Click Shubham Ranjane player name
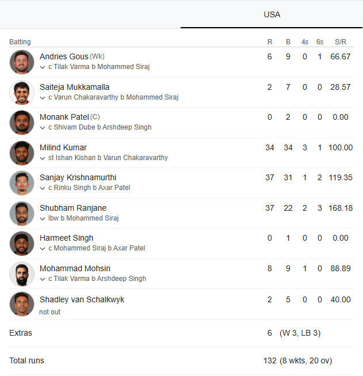The width and height of the screenshot is (363, 376). (73, 208)
